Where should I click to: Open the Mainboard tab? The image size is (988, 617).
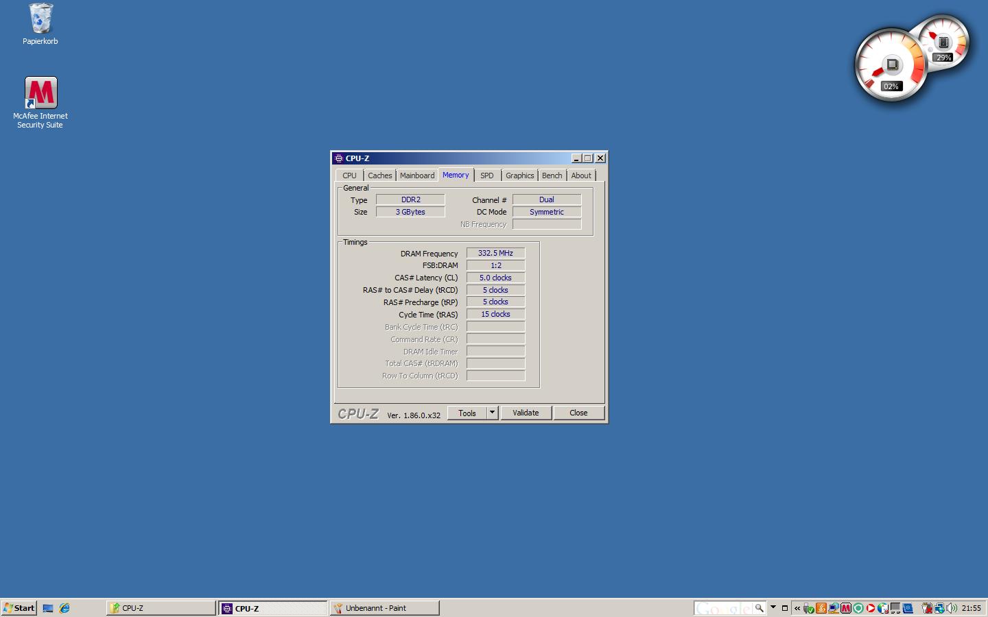coord(417,176)
